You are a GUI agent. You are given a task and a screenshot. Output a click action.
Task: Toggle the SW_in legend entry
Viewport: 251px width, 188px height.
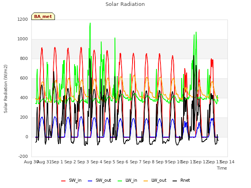coord(71,180)
